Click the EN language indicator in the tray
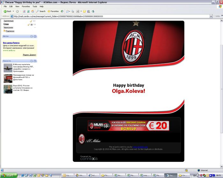Viewport: 223px width, 178px height. click(195, 175)
